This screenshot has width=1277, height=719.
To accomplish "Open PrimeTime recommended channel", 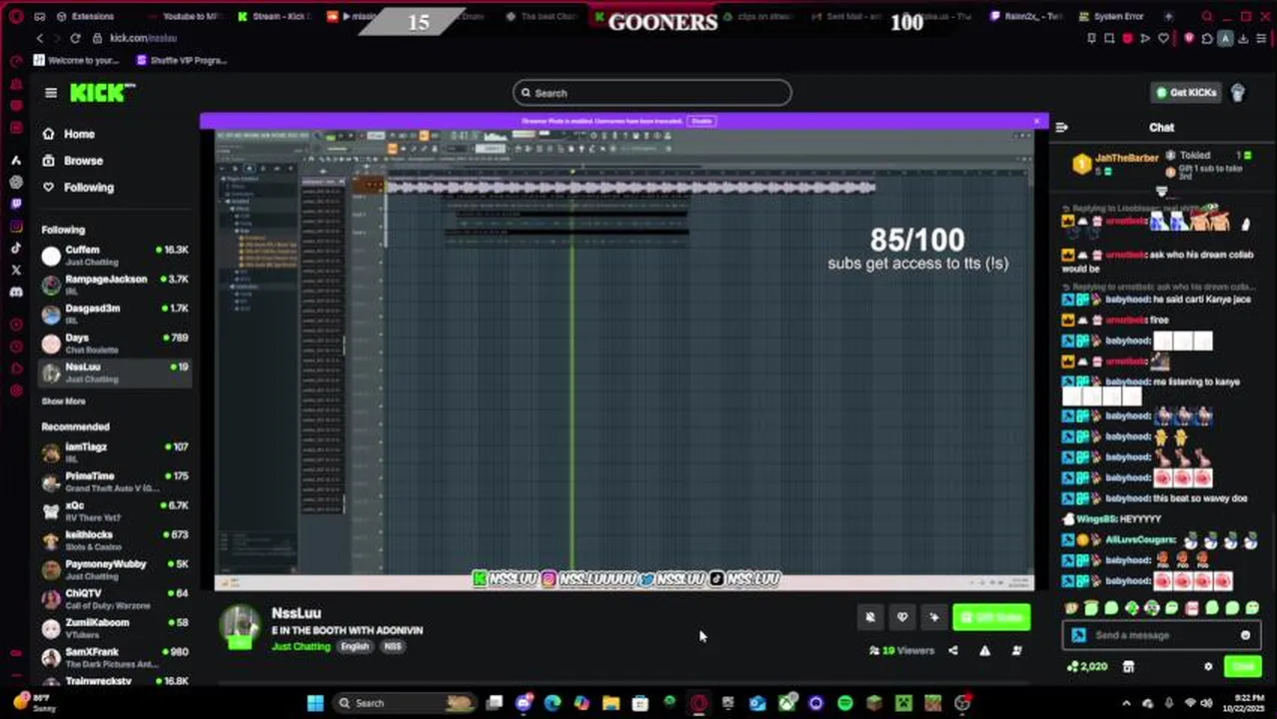I will point(114,481).
